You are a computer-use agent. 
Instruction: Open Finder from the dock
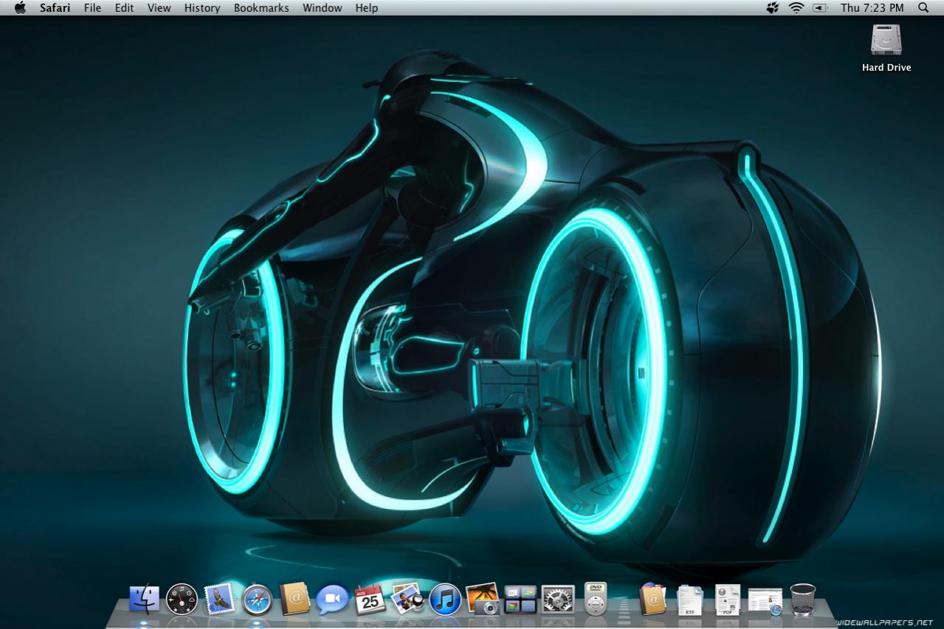[x=144, y=599]
